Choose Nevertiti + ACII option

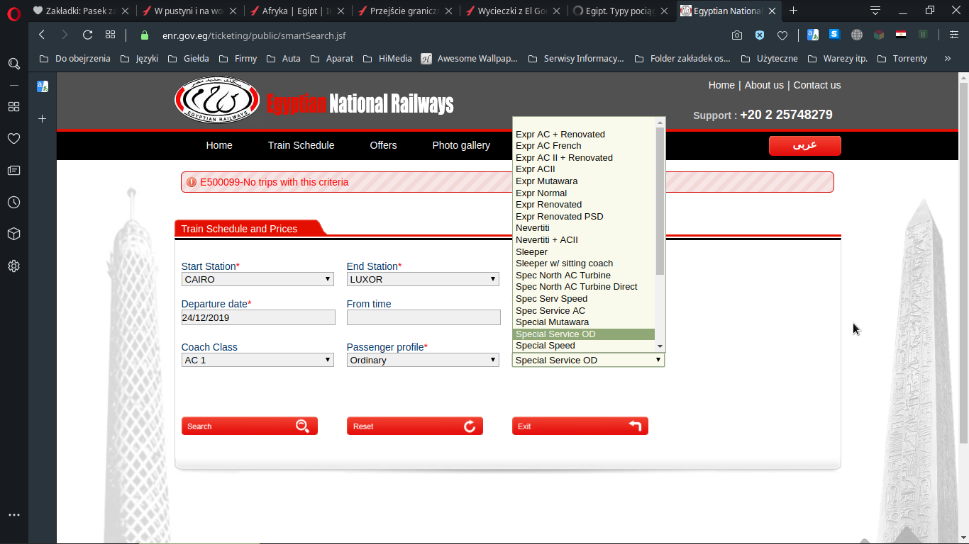click(583, 240)
